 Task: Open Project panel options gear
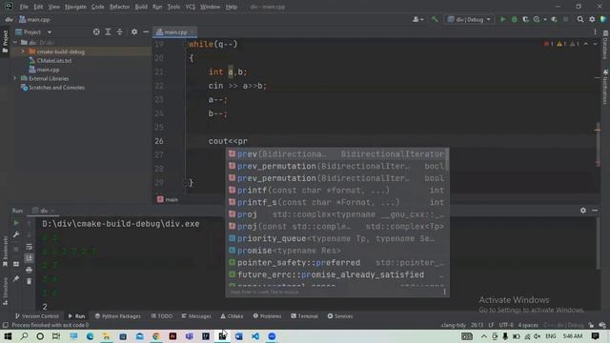pyautogui.click(x=134, y=31)
